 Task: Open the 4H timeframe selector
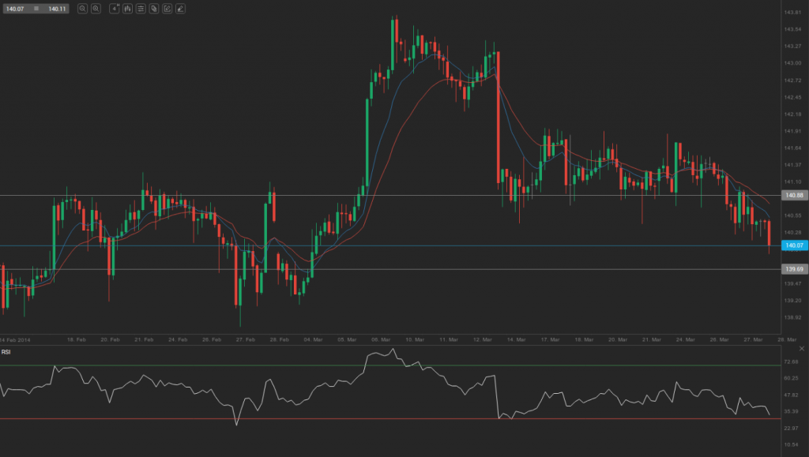(114, 9)
